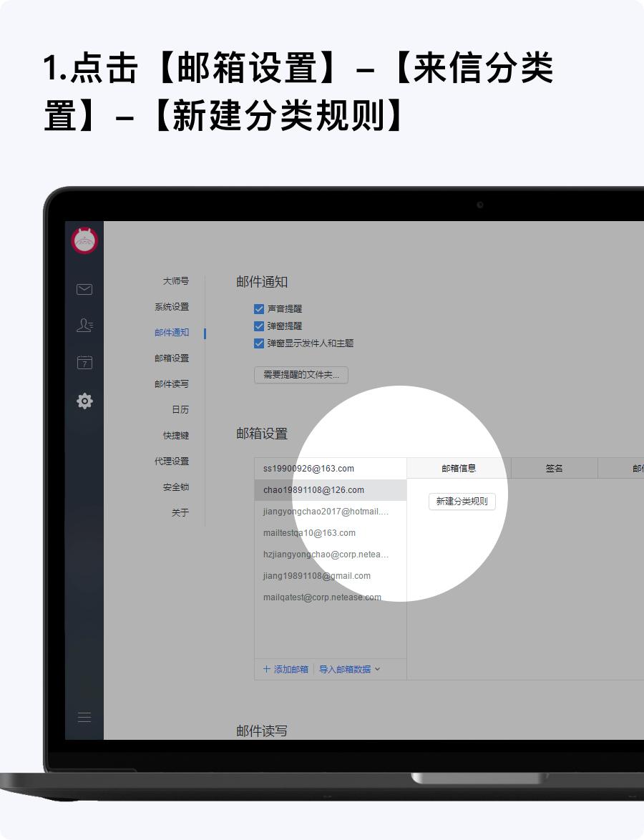This screenshot has width=644, height=840.
Task: Switch to the 签名 tab
Action: tap(554, 468)
